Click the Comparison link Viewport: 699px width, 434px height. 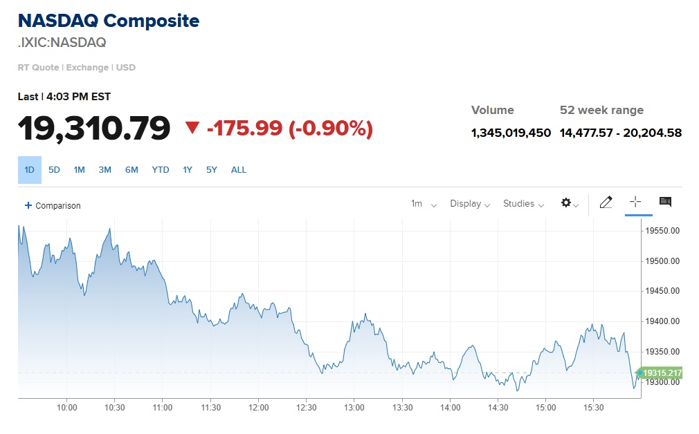pos(58,206)
